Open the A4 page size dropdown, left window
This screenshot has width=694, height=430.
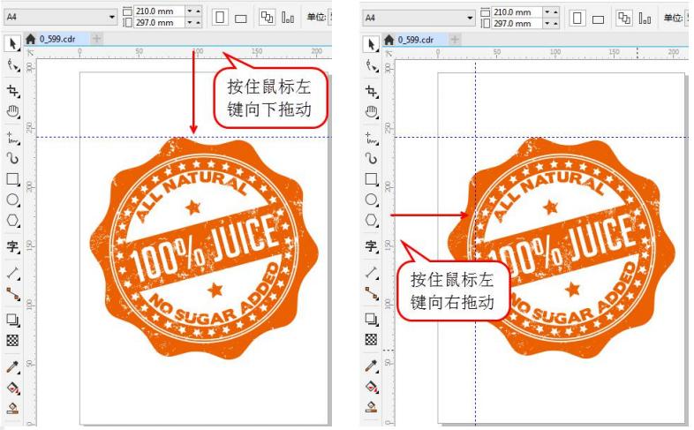point(112,17)
